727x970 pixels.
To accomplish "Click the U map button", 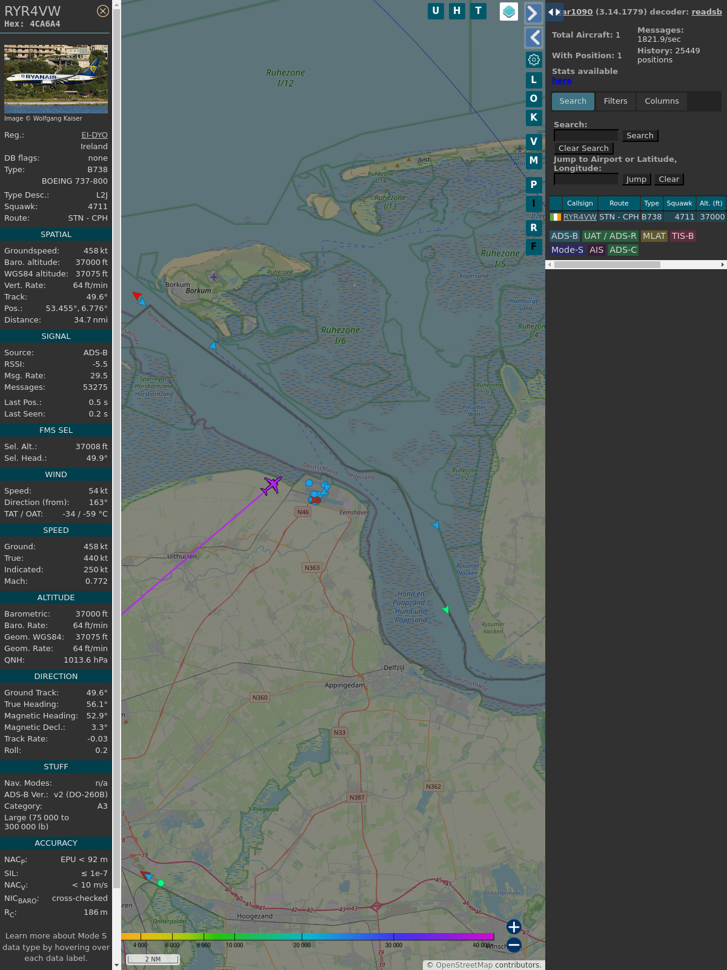I will 436,11.
